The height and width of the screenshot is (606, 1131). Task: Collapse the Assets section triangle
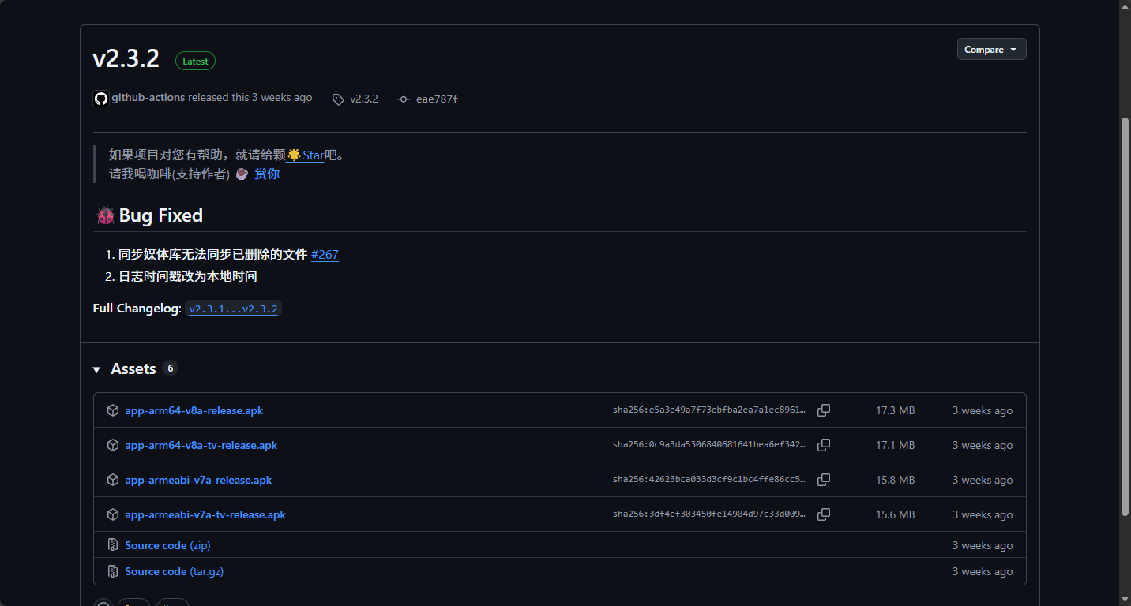[x=97, y=370]
